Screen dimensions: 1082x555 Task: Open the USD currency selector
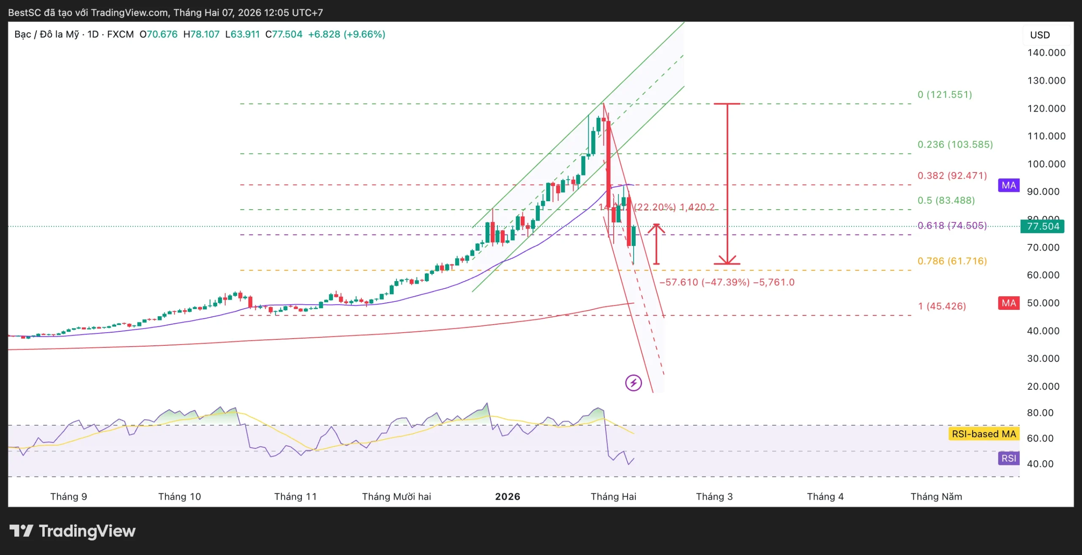click(x=1040, y=35)
